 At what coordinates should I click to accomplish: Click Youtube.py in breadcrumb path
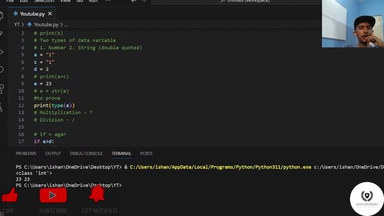click(x=46, y=25)
